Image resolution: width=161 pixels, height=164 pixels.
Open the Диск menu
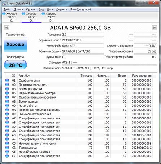tap(50, 9)
